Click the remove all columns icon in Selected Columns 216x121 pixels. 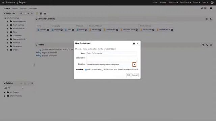[x=211, y=19]
